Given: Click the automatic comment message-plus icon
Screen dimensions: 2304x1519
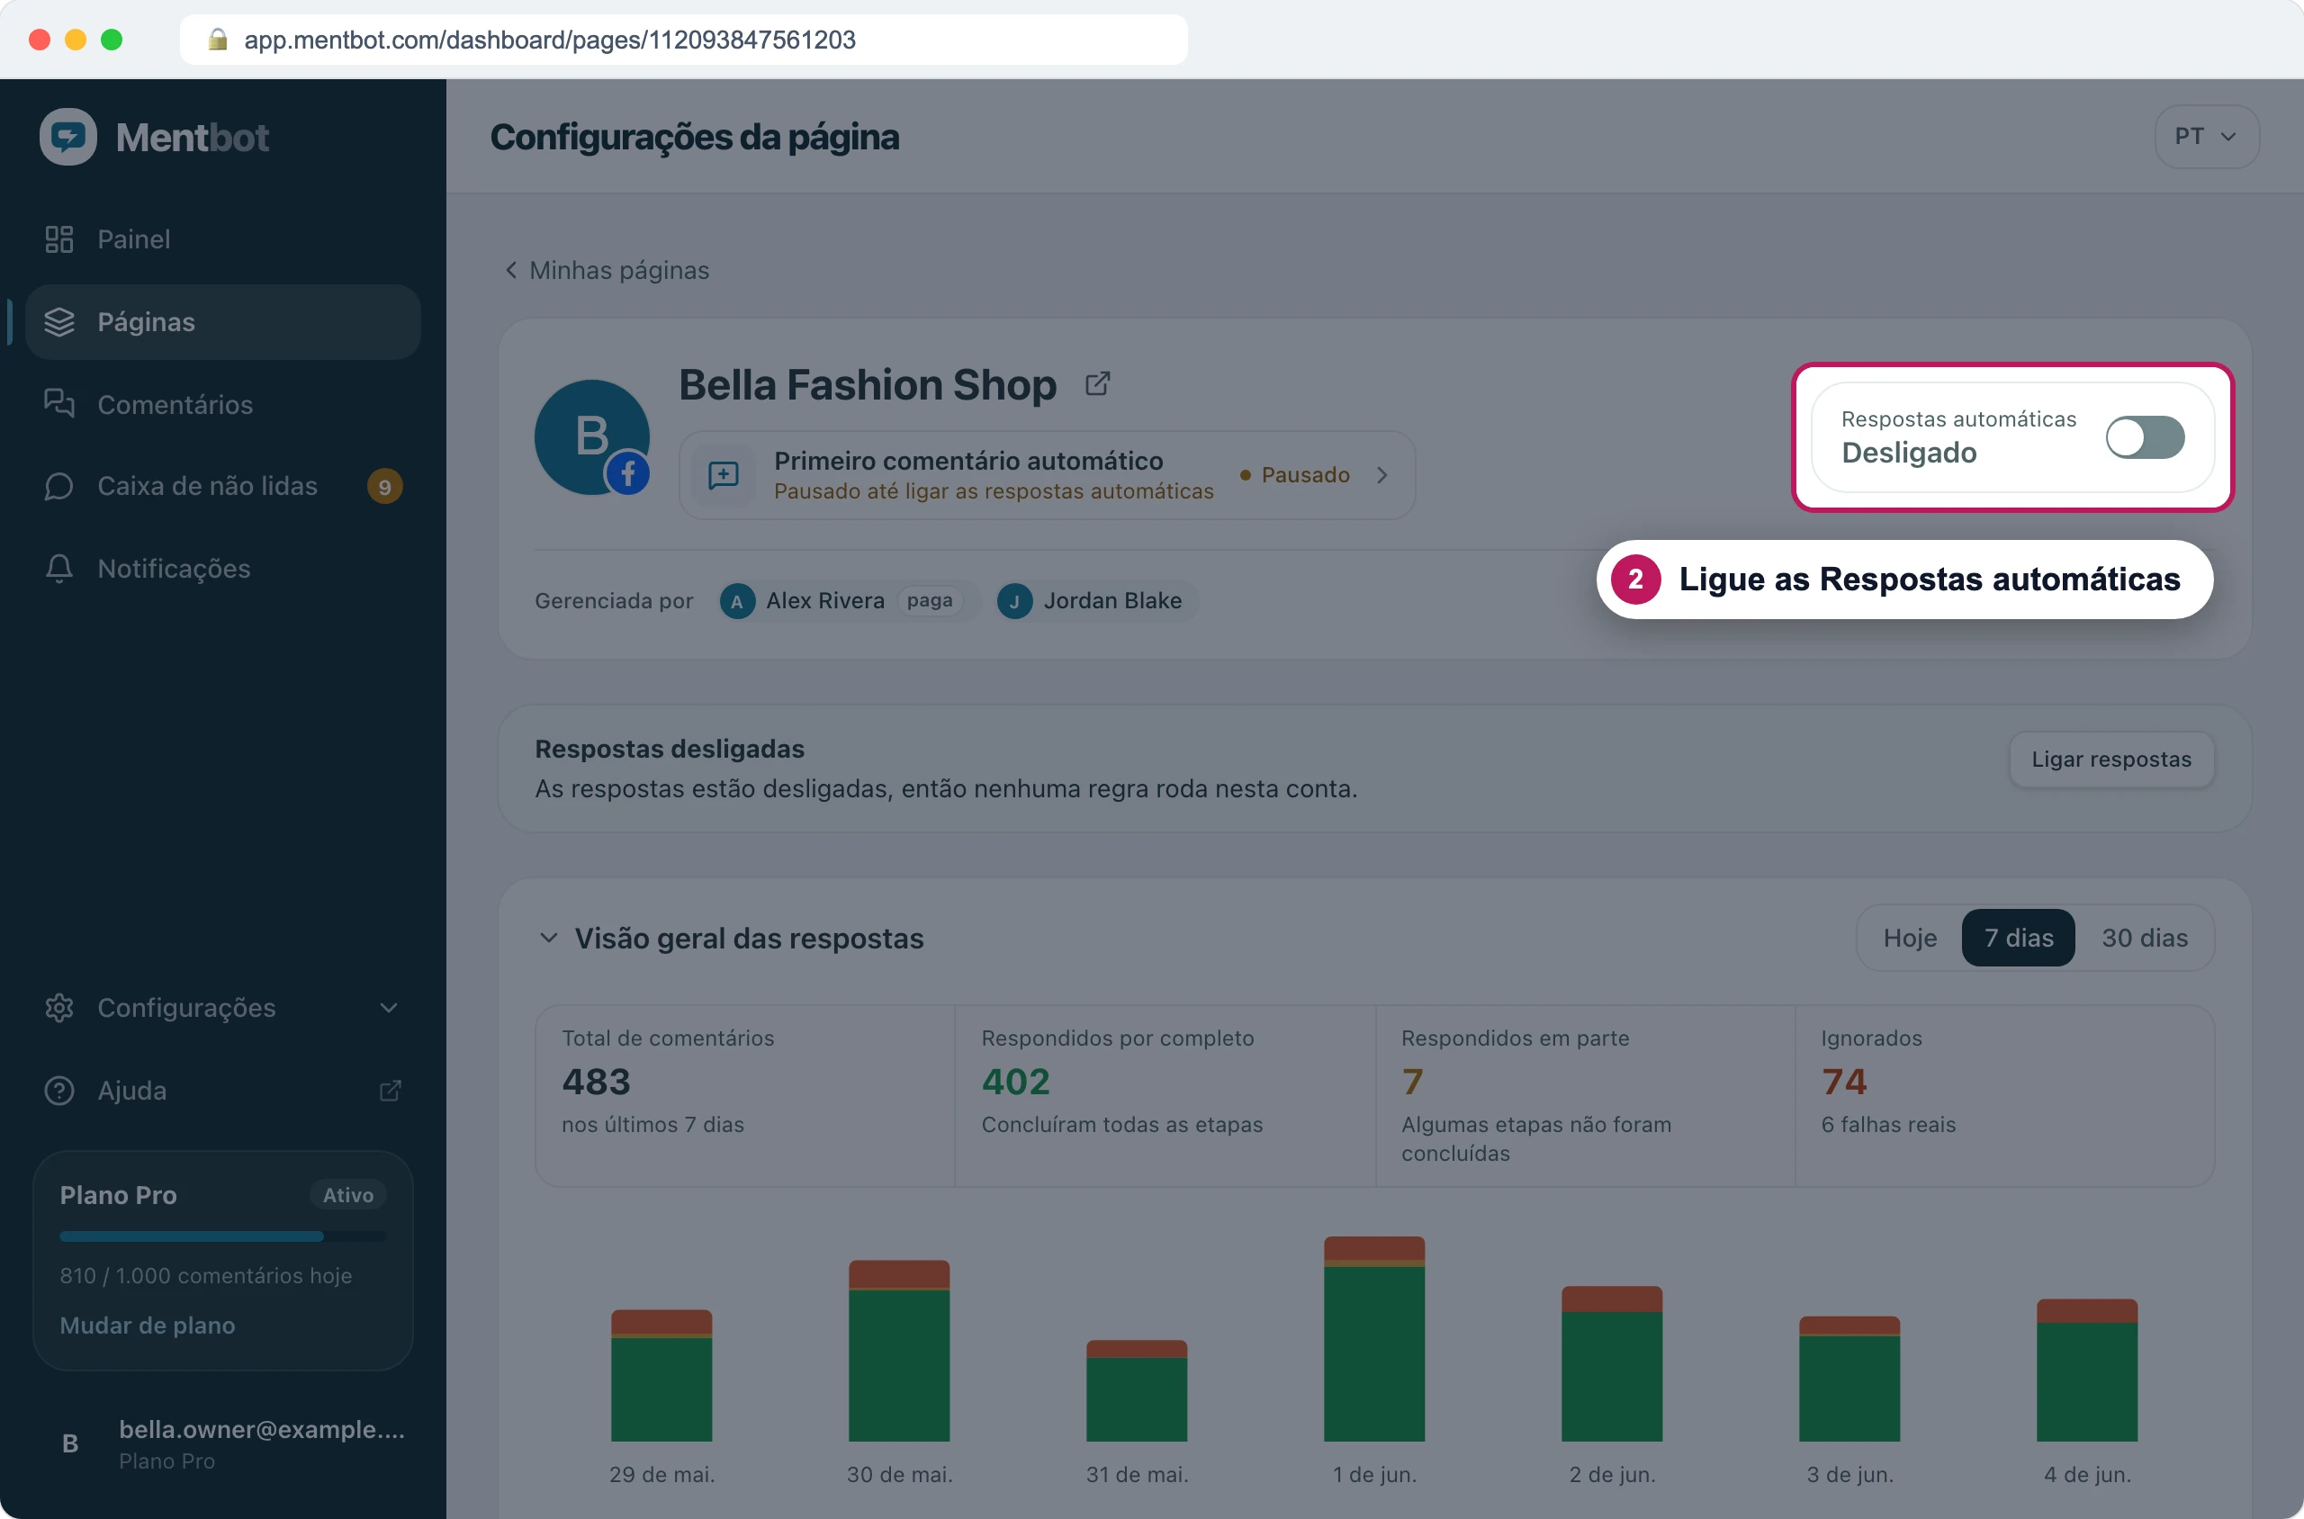Looking at the screenshot, I should tap(724, 475).
